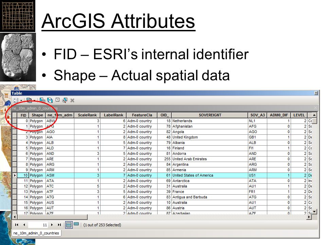Click the Armenia cell
326x245 pixels.
coord(210,170)
